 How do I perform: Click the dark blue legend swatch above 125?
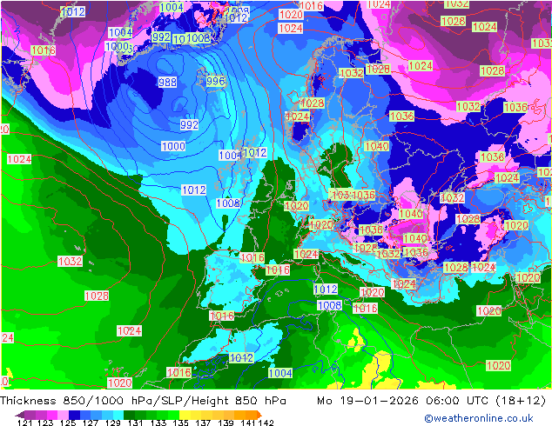(74, 415)
